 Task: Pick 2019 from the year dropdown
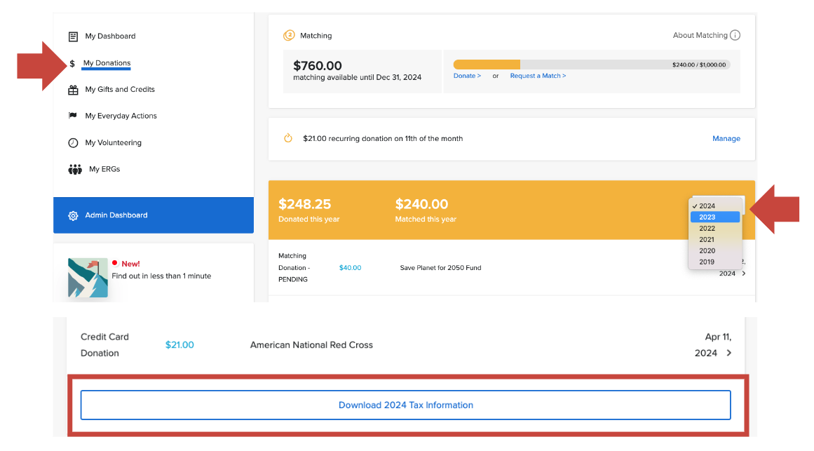click(707, 262)
